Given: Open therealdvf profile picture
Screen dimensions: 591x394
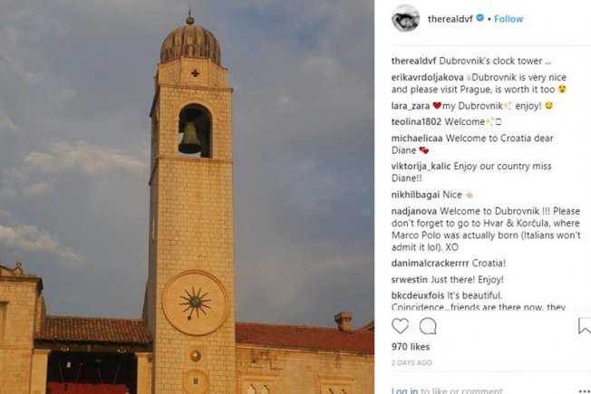Looking at the screenshot, I should tap(405, 18).
